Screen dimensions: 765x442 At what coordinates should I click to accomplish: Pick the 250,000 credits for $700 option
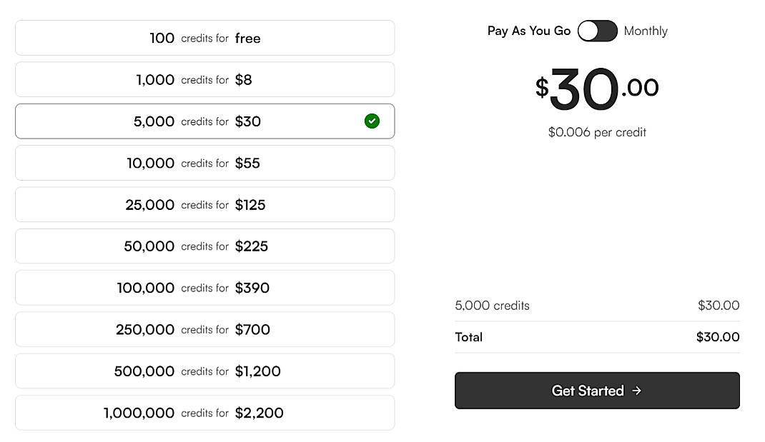pyautogui.click(x=205, y=329)
